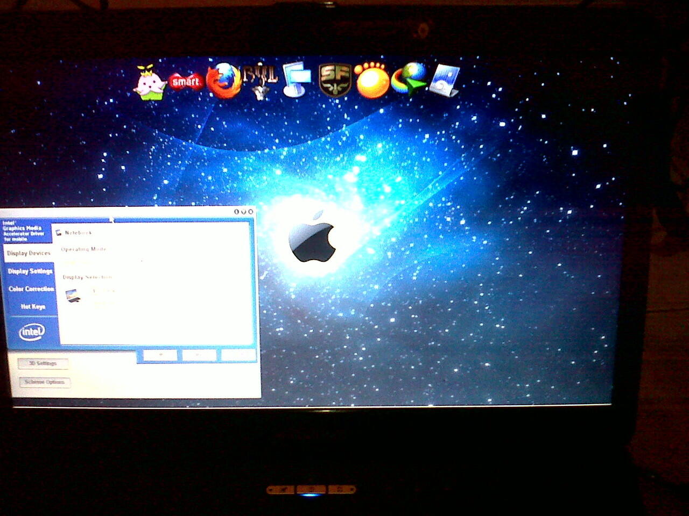Switch to the Display Devices tab

pyautogui.click(x=28, y=253)
